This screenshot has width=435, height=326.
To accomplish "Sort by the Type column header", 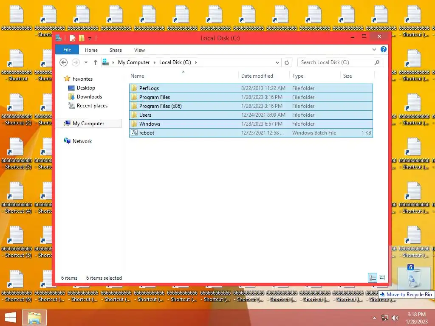I will (298, 76).
